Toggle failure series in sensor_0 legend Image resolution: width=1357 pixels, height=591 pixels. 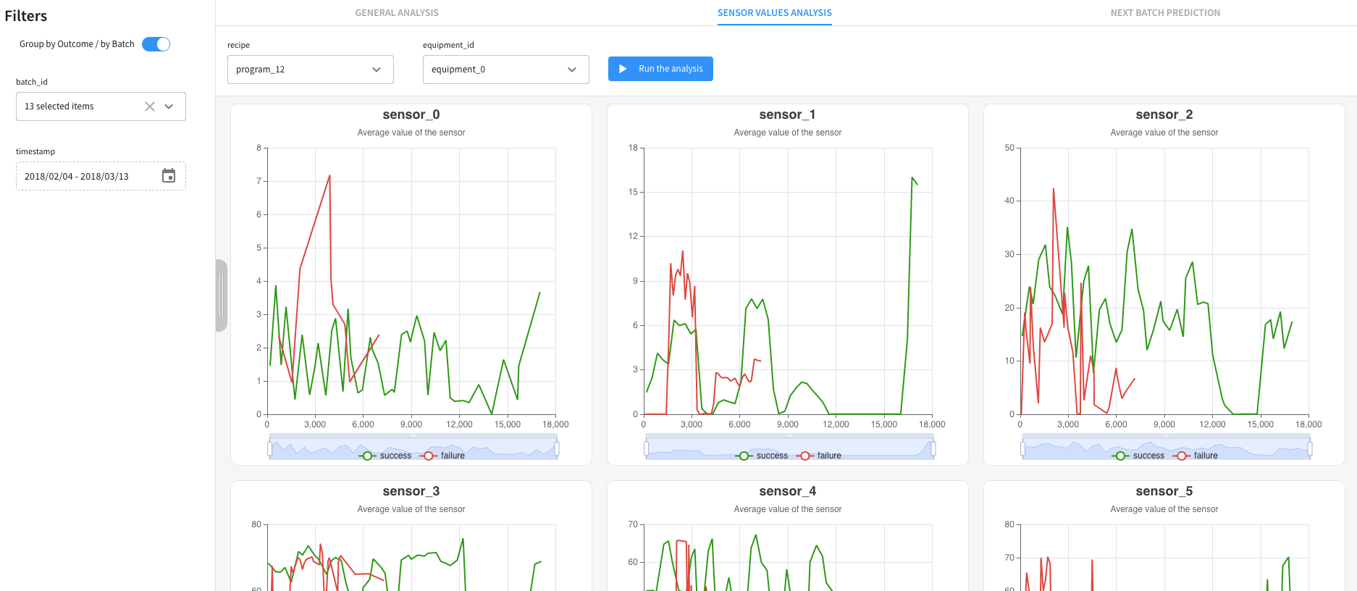(x=442, y=456)
